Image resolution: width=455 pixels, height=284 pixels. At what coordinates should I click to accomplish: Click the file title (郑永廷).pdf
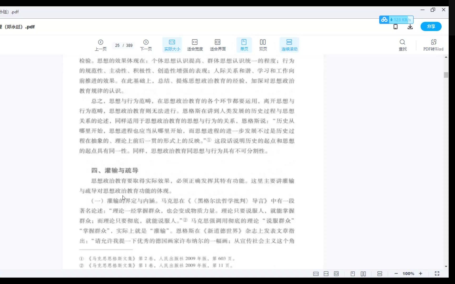point(17,27)
